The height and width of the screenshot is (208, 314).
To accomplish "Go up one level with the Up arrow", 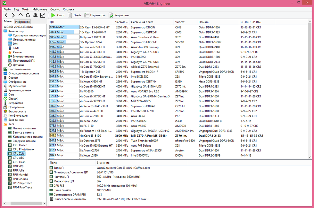I will pyautogui.click(x=21, y=15).
